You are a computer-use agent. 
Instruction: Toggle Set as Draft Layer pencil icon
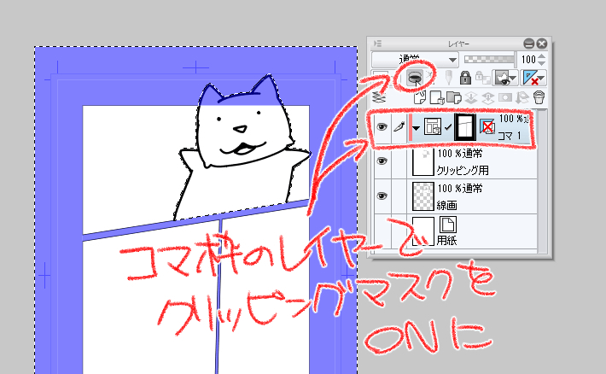(448, 78)
